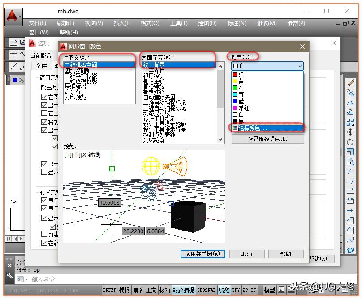This screenshot has width=362, height=299.
Task: Toggle 正交 ortho mode in status bar
Action: click(x=151, y=290)
